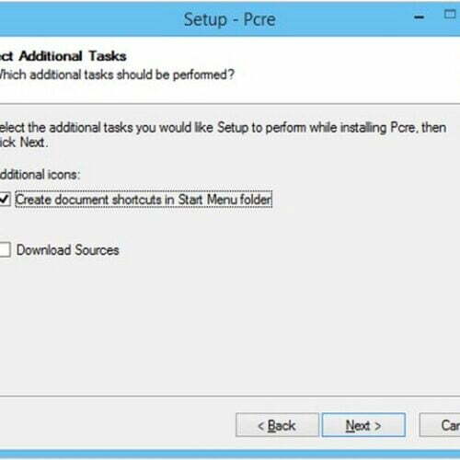Click the 'Create document shortcuts in Start Menu folder' label
Screen dimensions: 460x460
[x=144, y=200]
